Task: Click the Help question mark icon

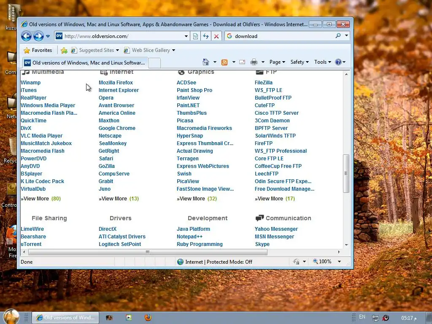Action: tap(338, 62)
